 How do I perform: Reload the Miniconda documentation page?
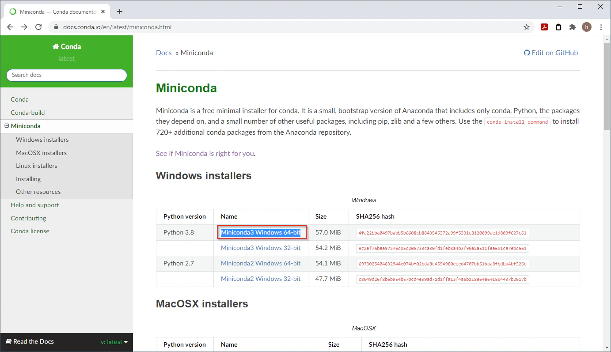(38, 27)
